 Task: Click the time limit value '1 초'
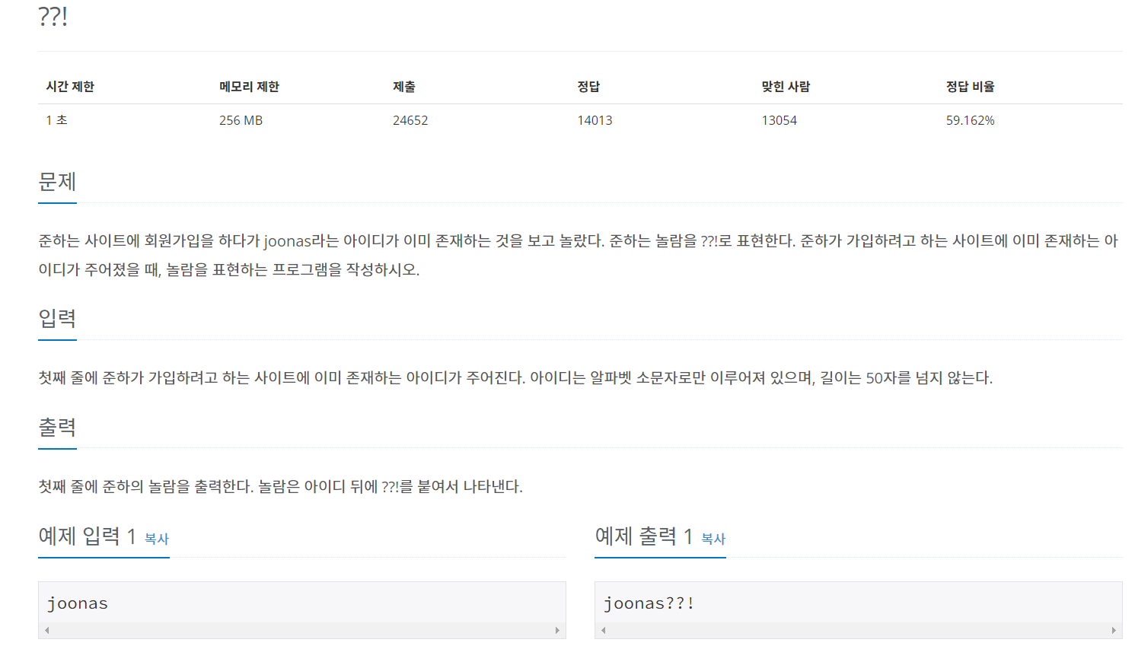tap(56, 120)
